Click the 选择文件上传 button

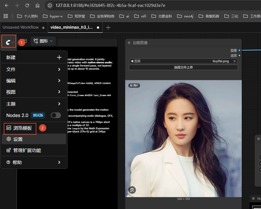pyautogui.click(x=183, y=67)
